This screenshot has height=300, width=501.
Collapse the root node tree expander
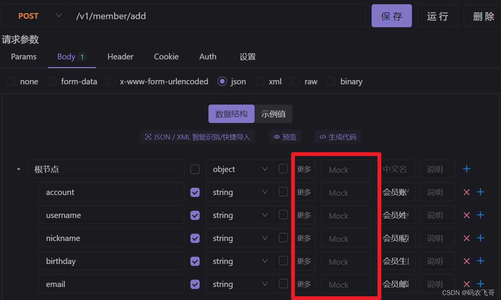(18, 169)
